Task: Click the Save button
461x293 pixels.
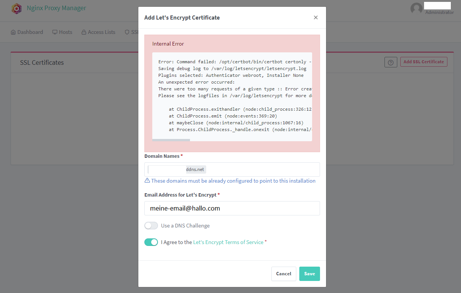Action: click(309, 274)
